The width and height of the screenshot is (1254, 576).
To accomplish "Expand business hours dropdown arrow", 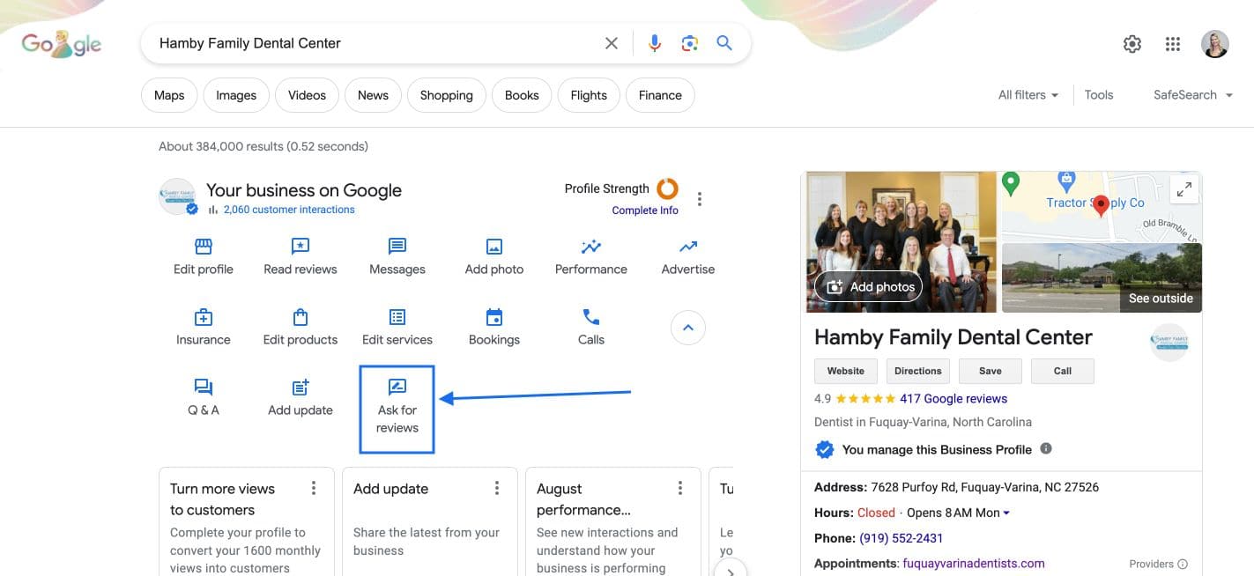I will (1006, 513).
